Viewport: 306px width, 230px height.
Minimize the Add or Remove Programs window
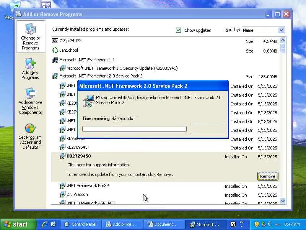click(269, 14)
